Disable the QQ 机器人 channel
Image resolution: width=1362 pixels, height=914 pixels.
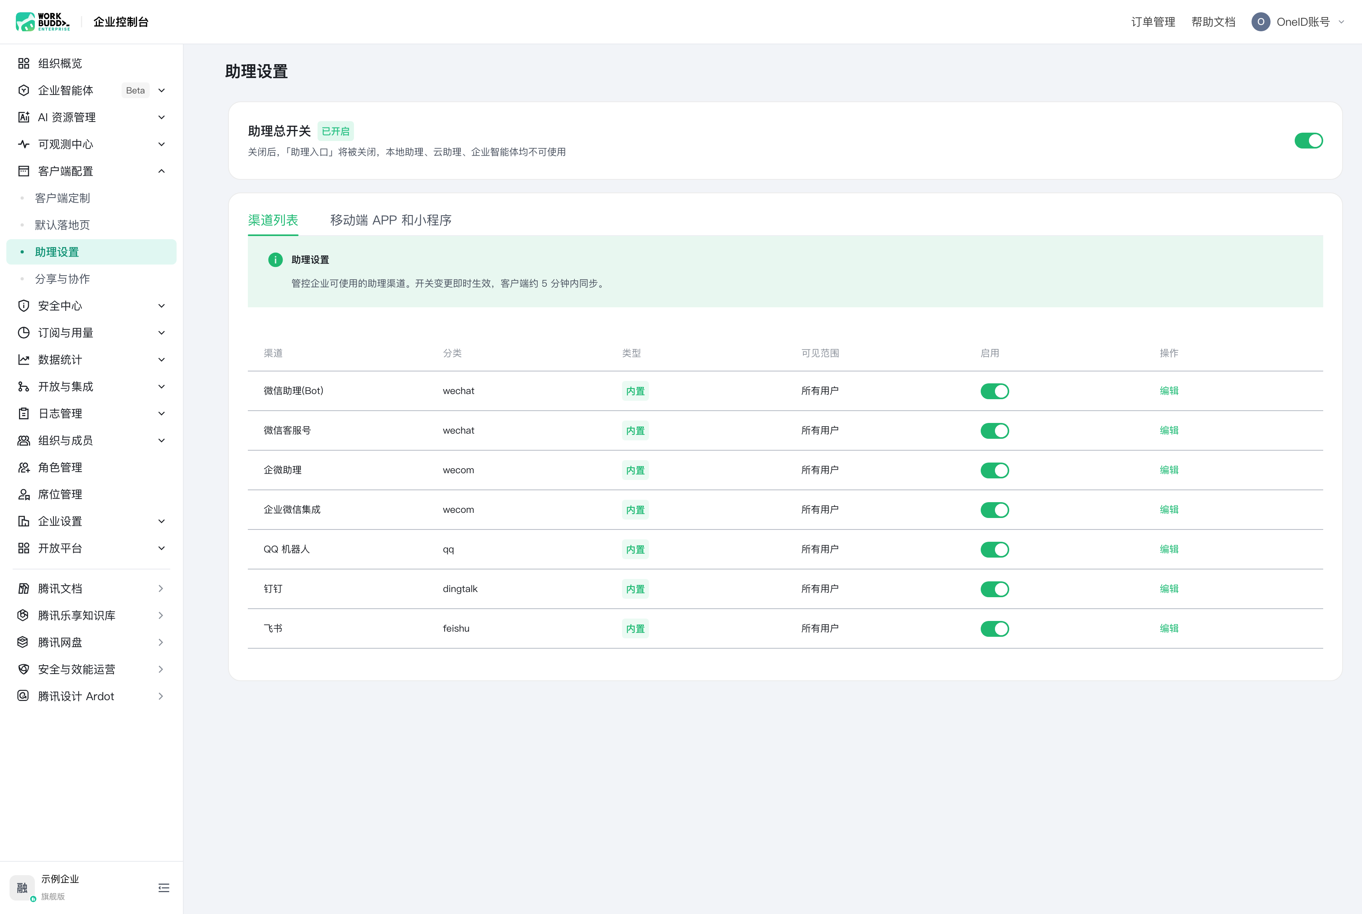point(994,549)
